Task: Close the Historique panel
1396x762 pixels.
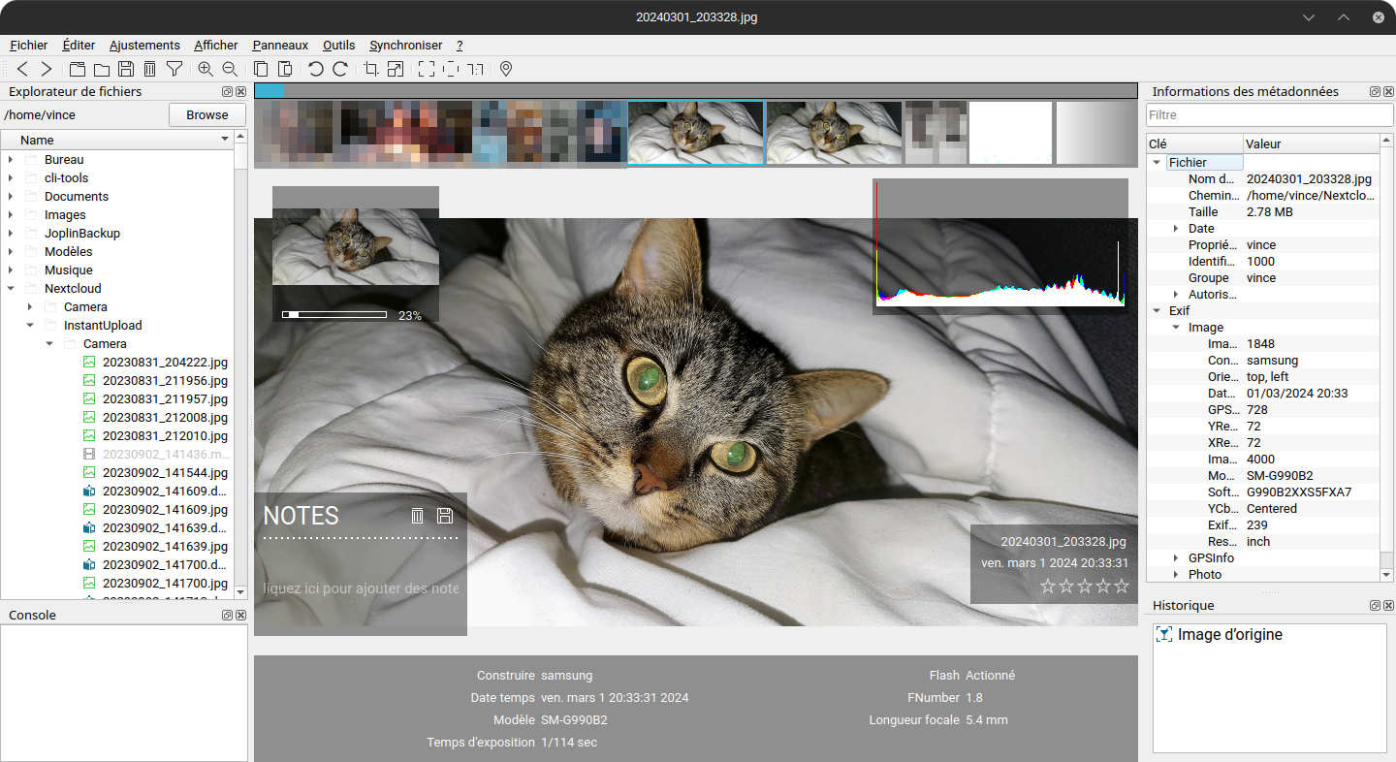Action: pyautogui.click(x=1388, y=606)
